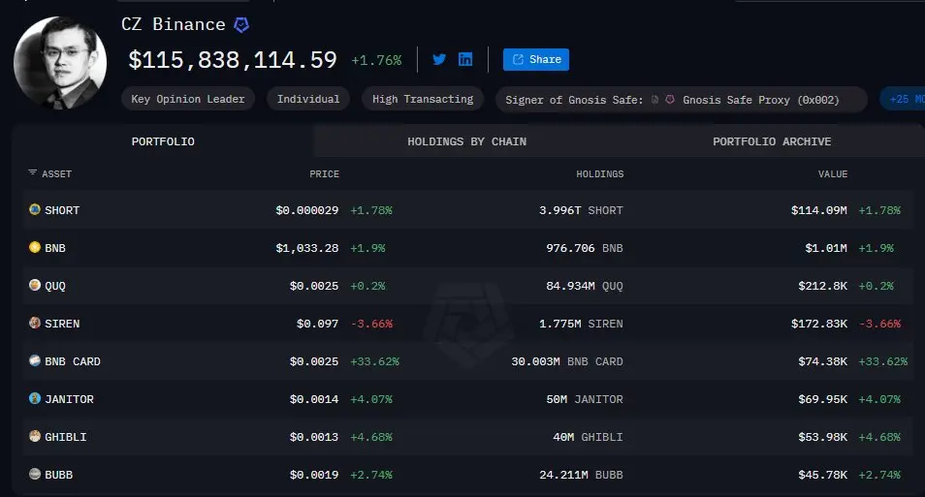Click the 976.706 BNB holdings cell

[x=585, y=248]
